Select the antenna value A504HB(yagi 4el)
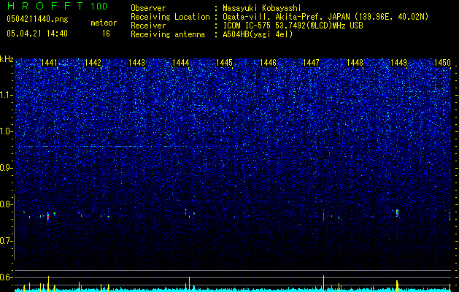 tap(258, 34)
